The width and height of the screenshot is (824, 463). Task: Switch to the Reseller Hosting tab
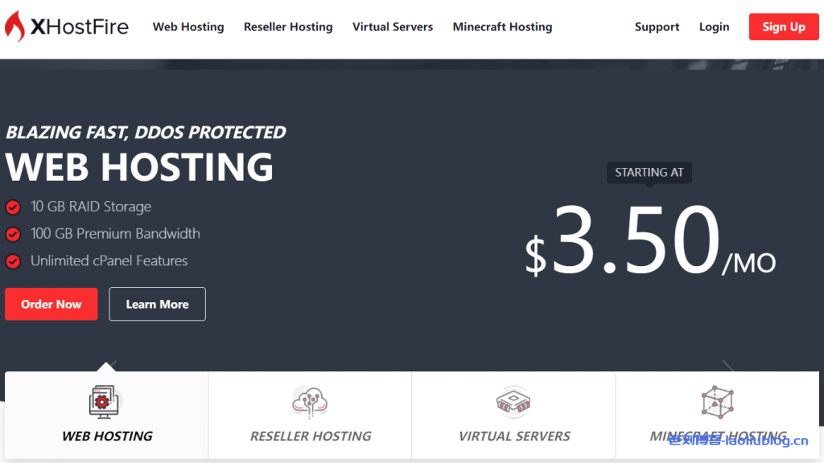[x=309, y=436]
